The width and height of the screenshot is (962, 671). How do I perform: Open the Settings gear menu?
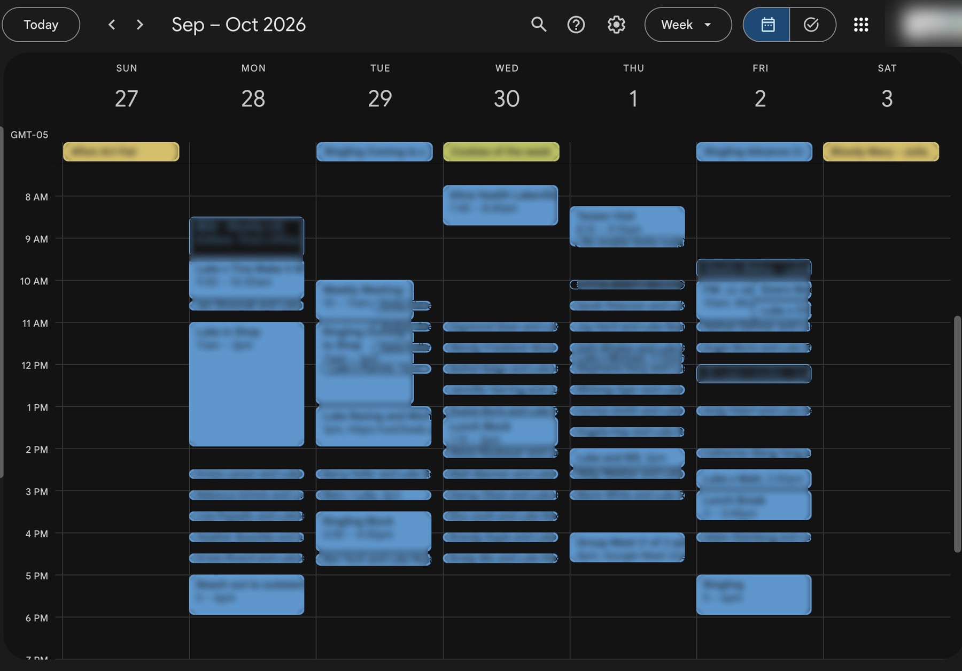tap(616, 25)
